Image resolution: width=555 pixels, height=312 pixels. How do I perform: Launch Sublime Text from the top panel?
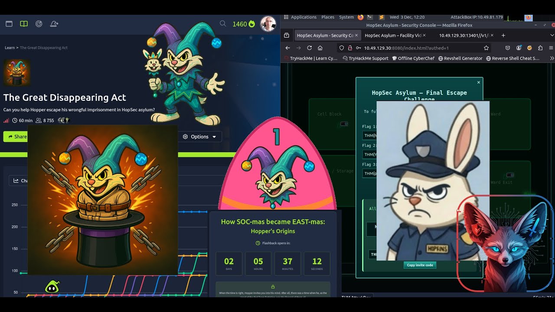click(382, 17)
